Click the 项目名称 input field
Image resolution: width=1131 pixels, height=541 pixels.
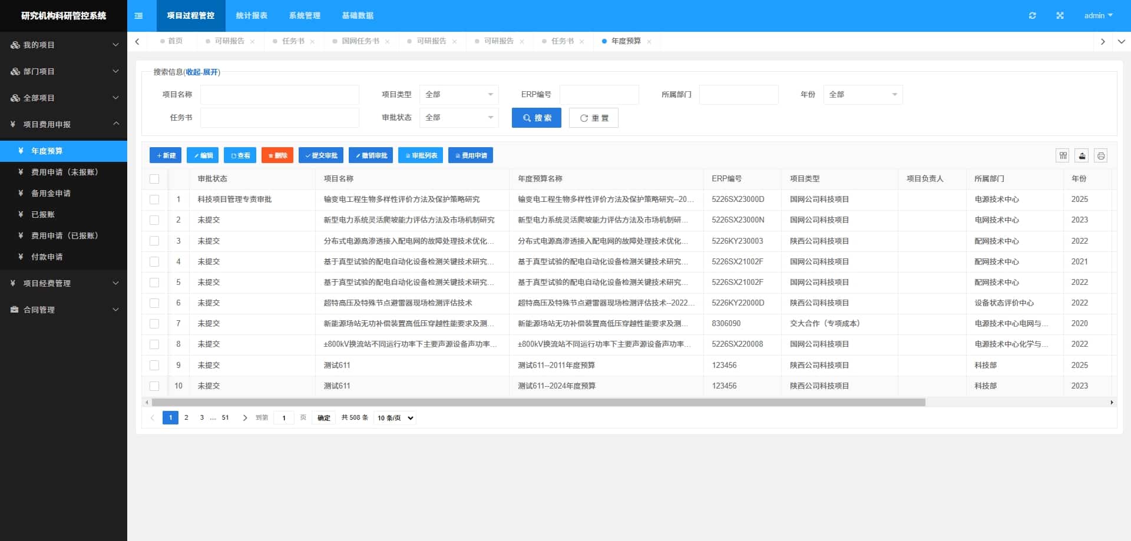point(280,95)
